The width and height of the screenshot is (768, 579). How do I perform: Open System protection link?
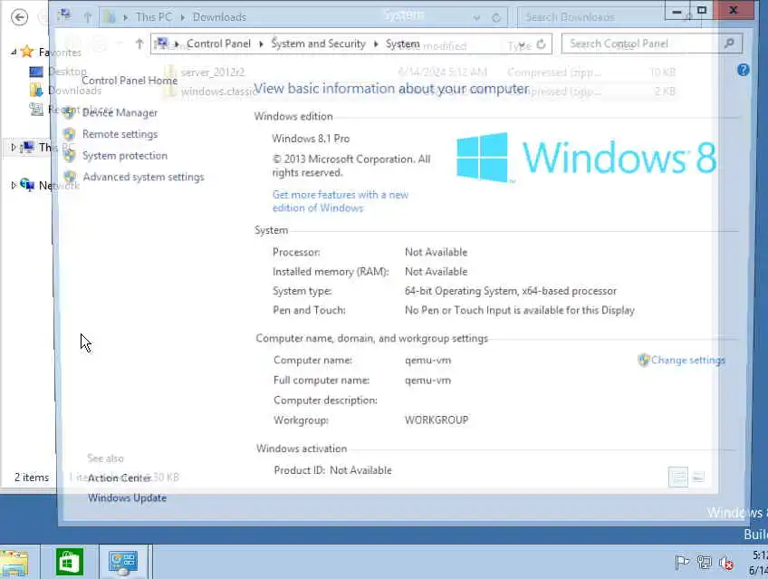(125, 156)
